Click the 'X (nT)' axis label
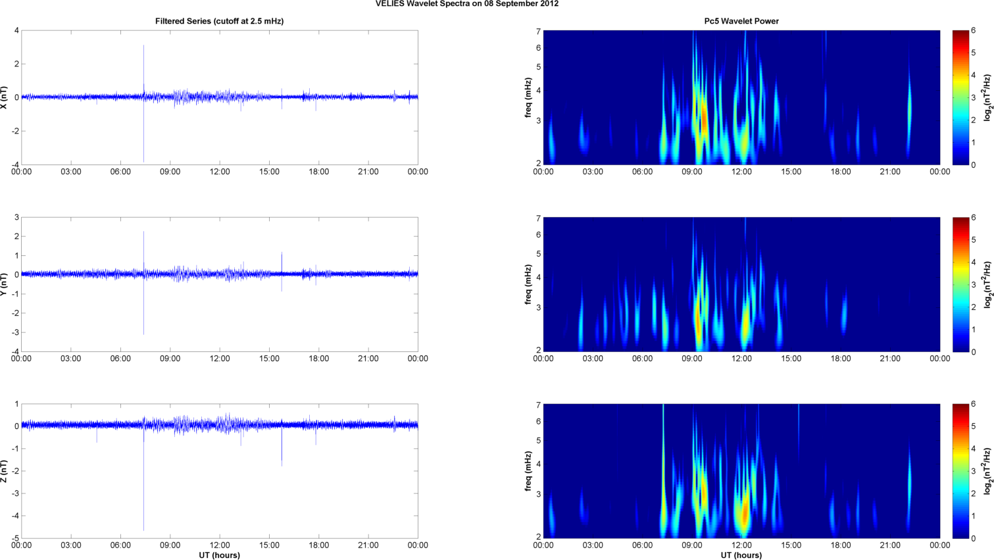The image size is (994, 560). pos(5,97)
